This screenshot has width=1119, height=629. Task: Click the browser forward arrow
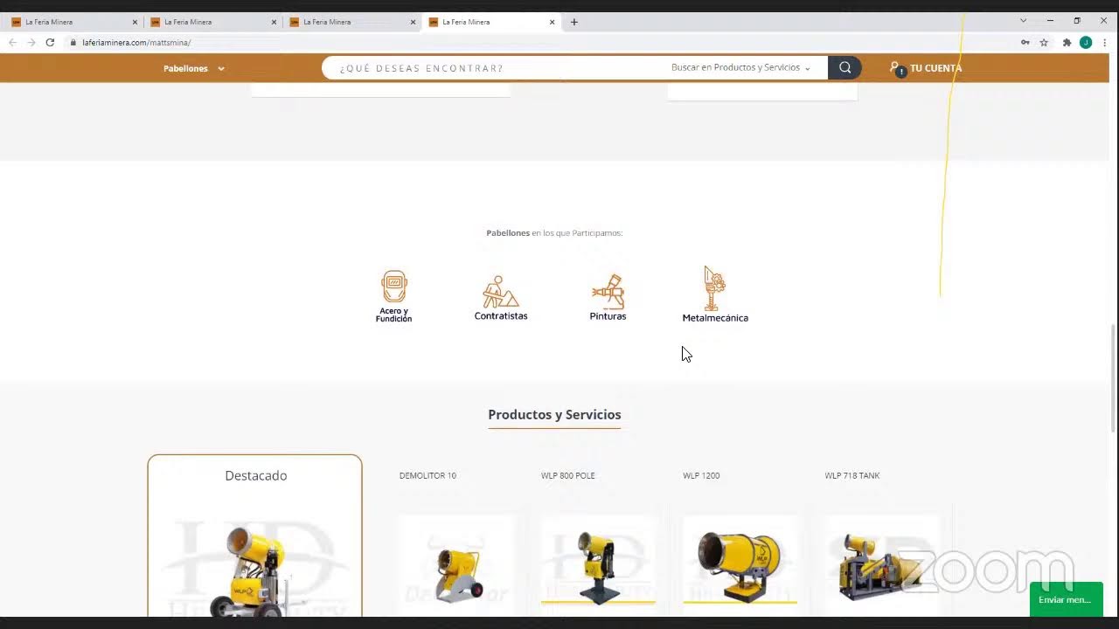(x=31, y=42)
